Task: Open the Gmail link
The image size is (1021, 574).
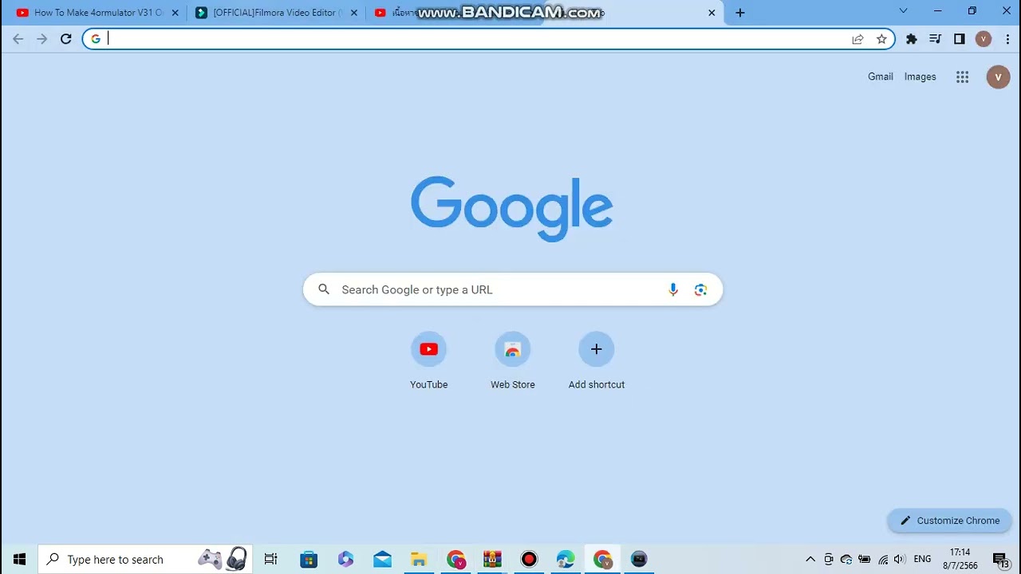Action: [881, 77]
